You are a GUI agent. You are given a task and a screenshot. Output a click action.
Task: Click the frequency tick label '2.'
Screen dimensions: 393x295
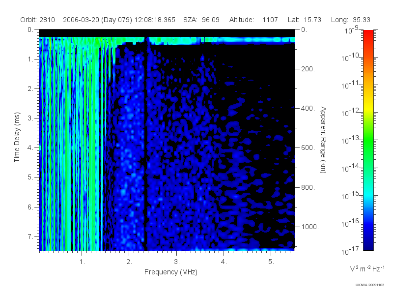point(129,262)
